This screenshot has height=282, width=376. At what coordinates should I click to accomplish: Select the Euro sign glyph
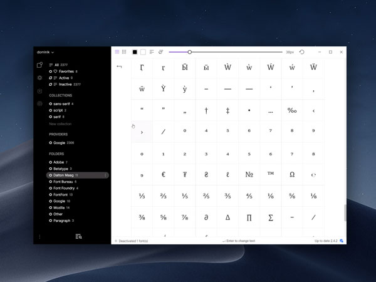164,174
